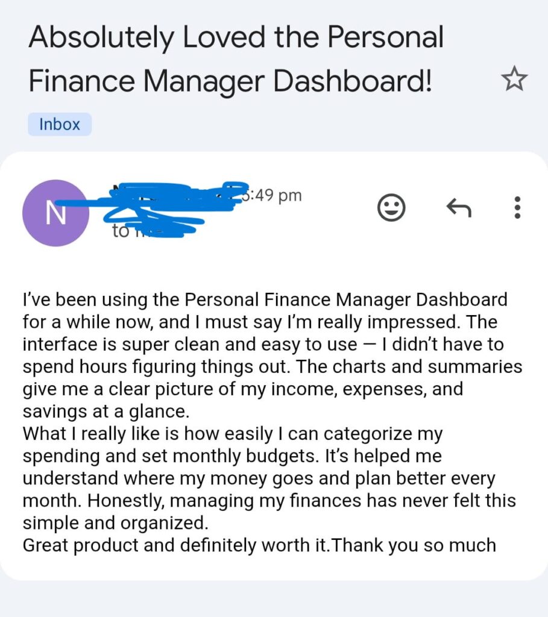Click the sentence starting 'I've been using'

point(265,299)
